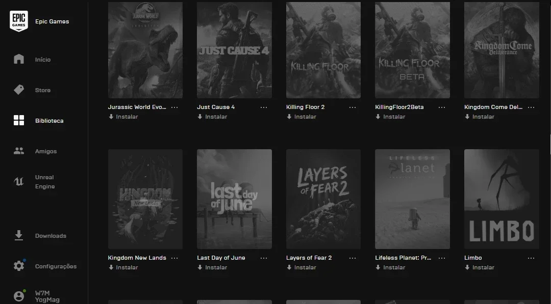The height and width of the screenshot is (304, 551).
Task: Open the three-dot menu for Kingdom Come Deliverance
Action: tap(531, 107)
